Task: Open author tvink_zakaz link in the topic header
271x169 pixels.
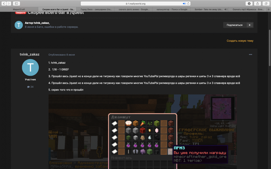Action: 42,23
